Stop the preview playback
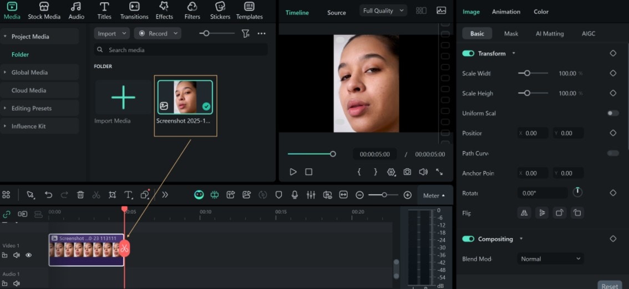The width and height of the screenshot is (629, 289). point(308,172)
